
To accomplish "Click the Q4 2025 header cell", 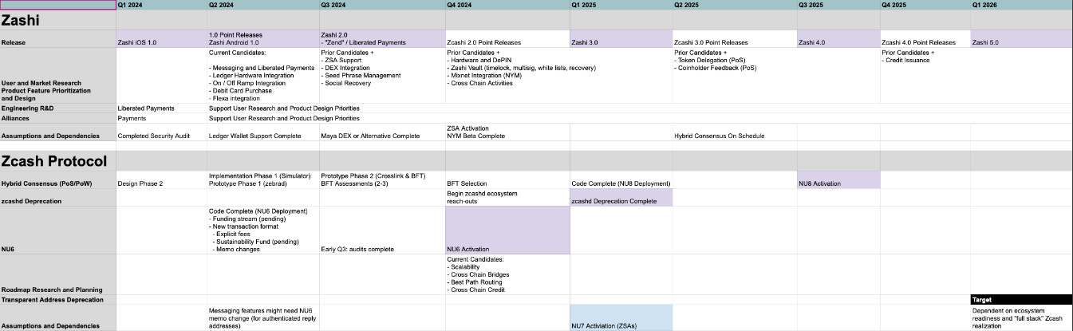I will point(925,5).
